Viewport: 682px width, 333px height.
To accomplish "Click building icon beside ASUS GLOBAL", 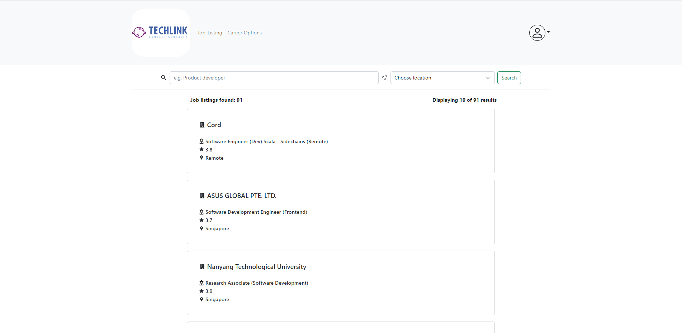I will click(x=202, y=196).
